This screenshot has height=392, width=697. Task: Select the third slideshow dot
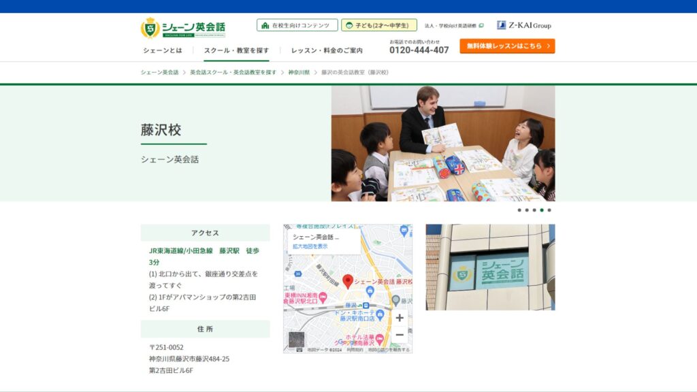pos(534,210)
